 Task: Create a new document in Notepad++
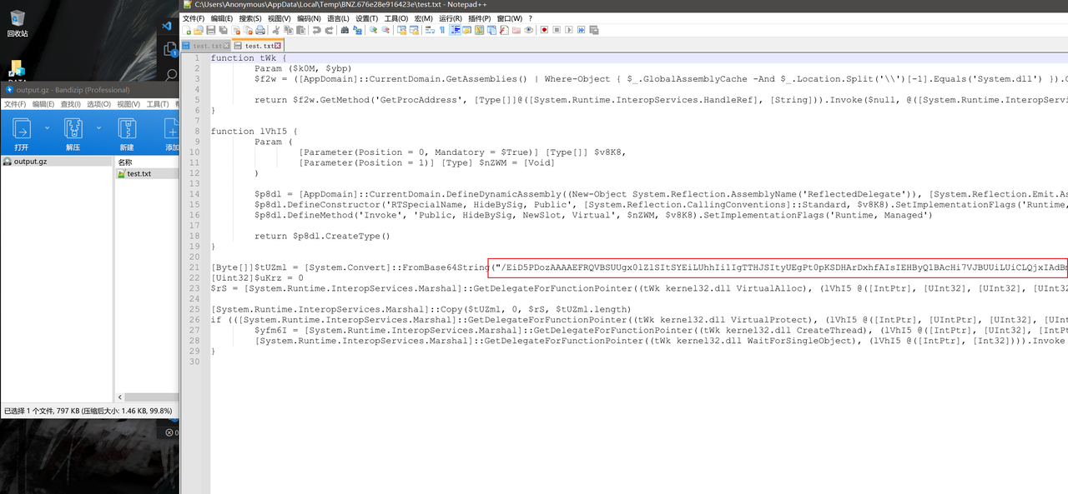point(187,30)
